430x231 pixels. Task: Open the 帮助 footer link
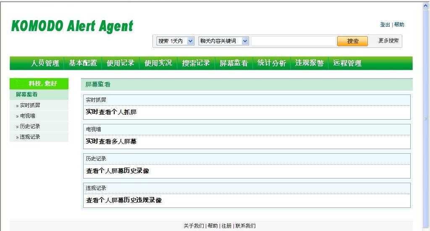212,226
